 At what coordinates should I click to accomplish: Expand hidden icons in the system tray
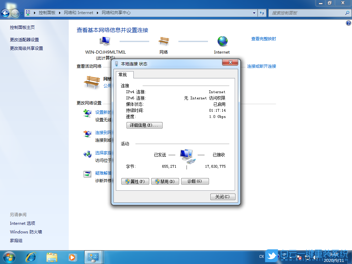[284, 258]
